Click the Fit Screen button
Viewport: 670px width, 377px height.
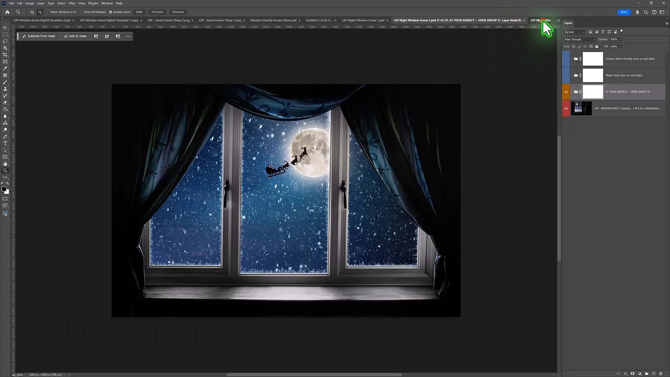(x=157, y=12)
